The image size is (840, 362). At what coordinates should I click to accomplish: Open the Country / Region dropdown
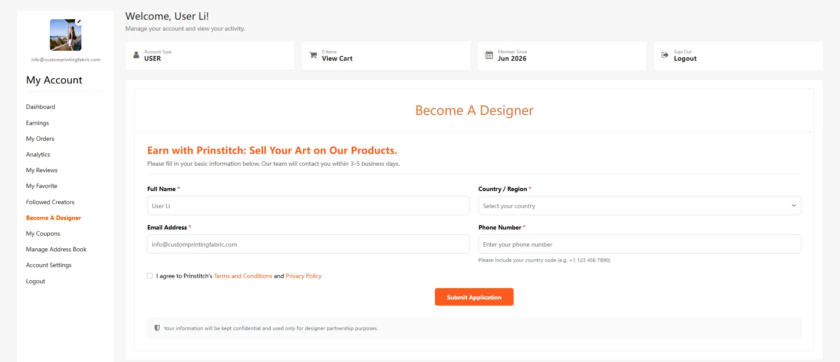point(640,205)
